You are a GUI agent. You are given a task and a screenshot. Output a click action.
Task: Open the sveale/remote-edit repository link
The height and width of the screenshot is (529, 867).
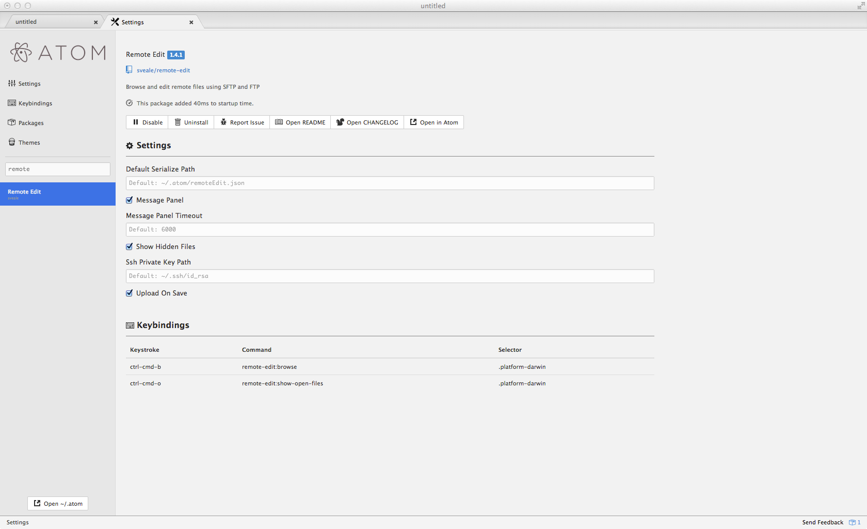[x=163, y=70]
